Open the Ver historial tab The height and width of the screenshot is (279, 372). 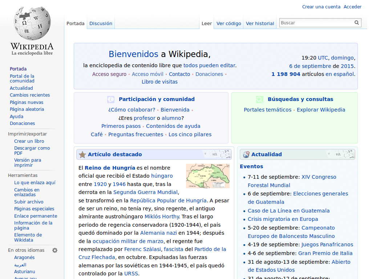[x=260, y=24]
